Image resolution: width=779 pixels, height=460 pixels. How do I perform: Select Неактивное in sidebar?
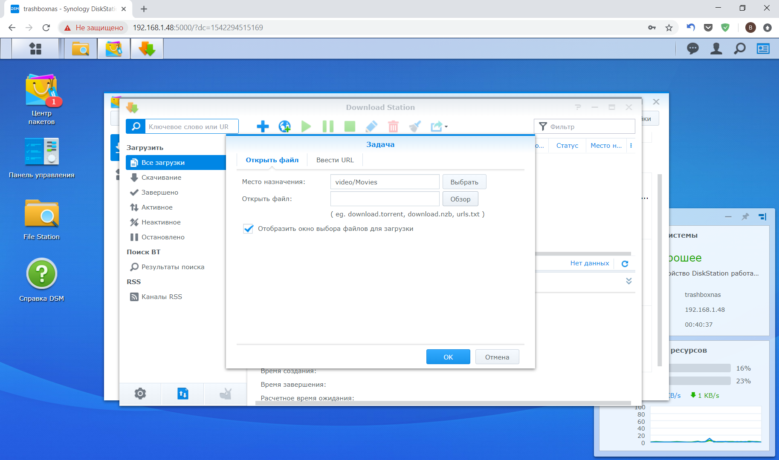point(176,222)
